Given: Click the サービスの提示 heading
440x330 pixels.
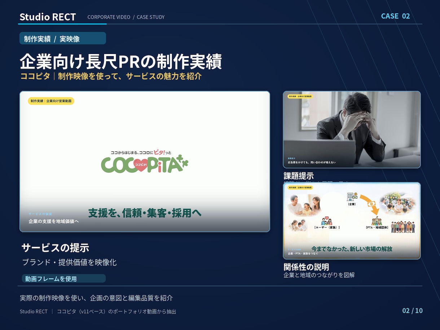Looking at the screenshot, I should (x=55, y=248).
